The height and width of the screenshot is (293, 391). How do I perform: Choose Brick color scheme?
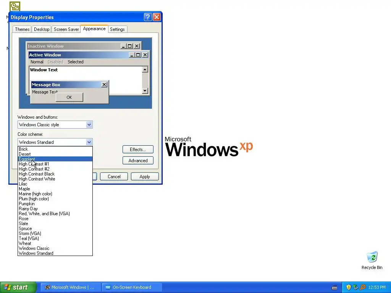pyautogui.click(x=55, y=149)
